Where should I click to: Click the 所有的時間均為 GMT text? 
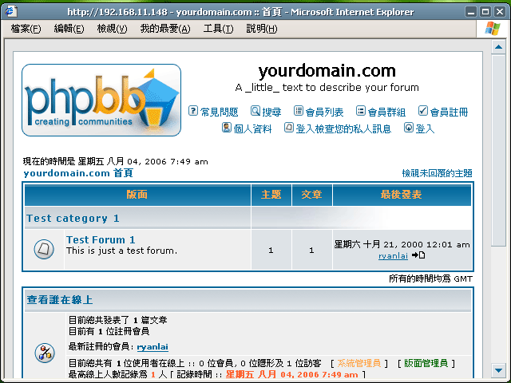[431, 278]
